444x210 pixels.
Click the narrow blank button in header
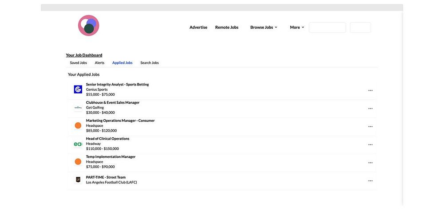(x=361, y=27)
